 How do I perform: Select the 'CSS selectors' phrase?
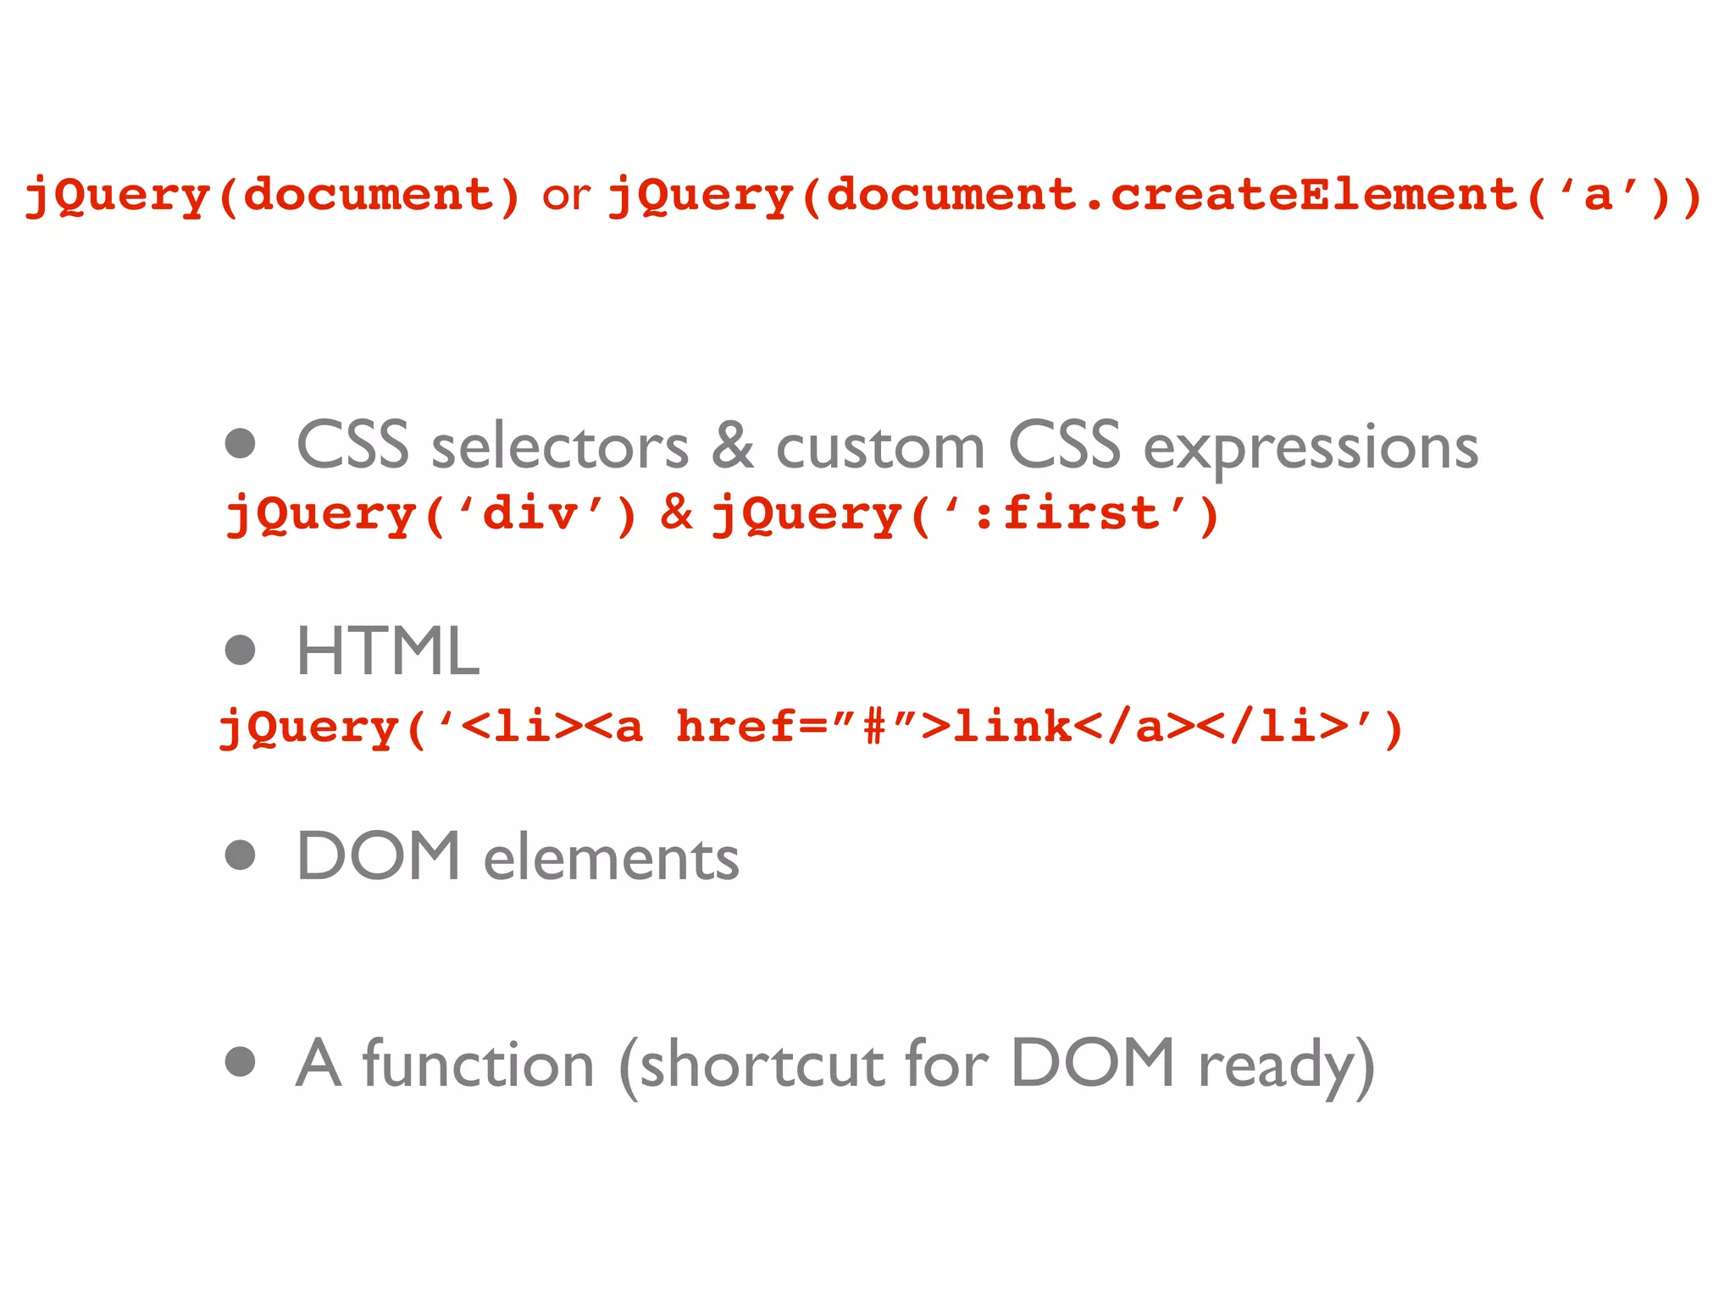[x=491, y=446]
